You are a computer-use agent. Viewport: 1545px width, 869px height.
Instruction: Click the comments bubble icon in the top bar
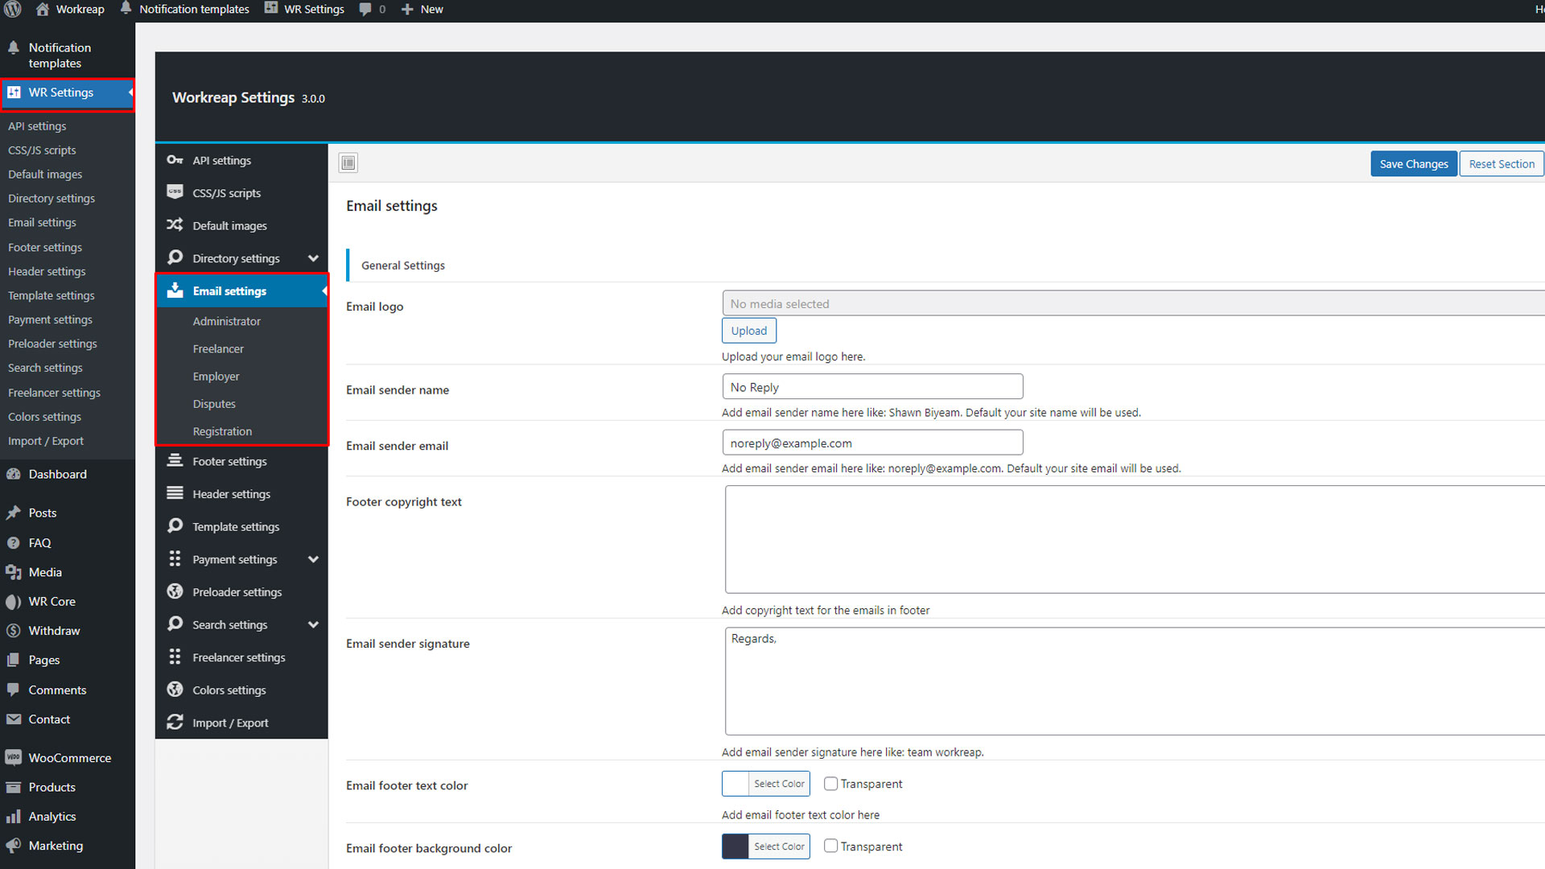pyautogui.click(x=365, y=10)
